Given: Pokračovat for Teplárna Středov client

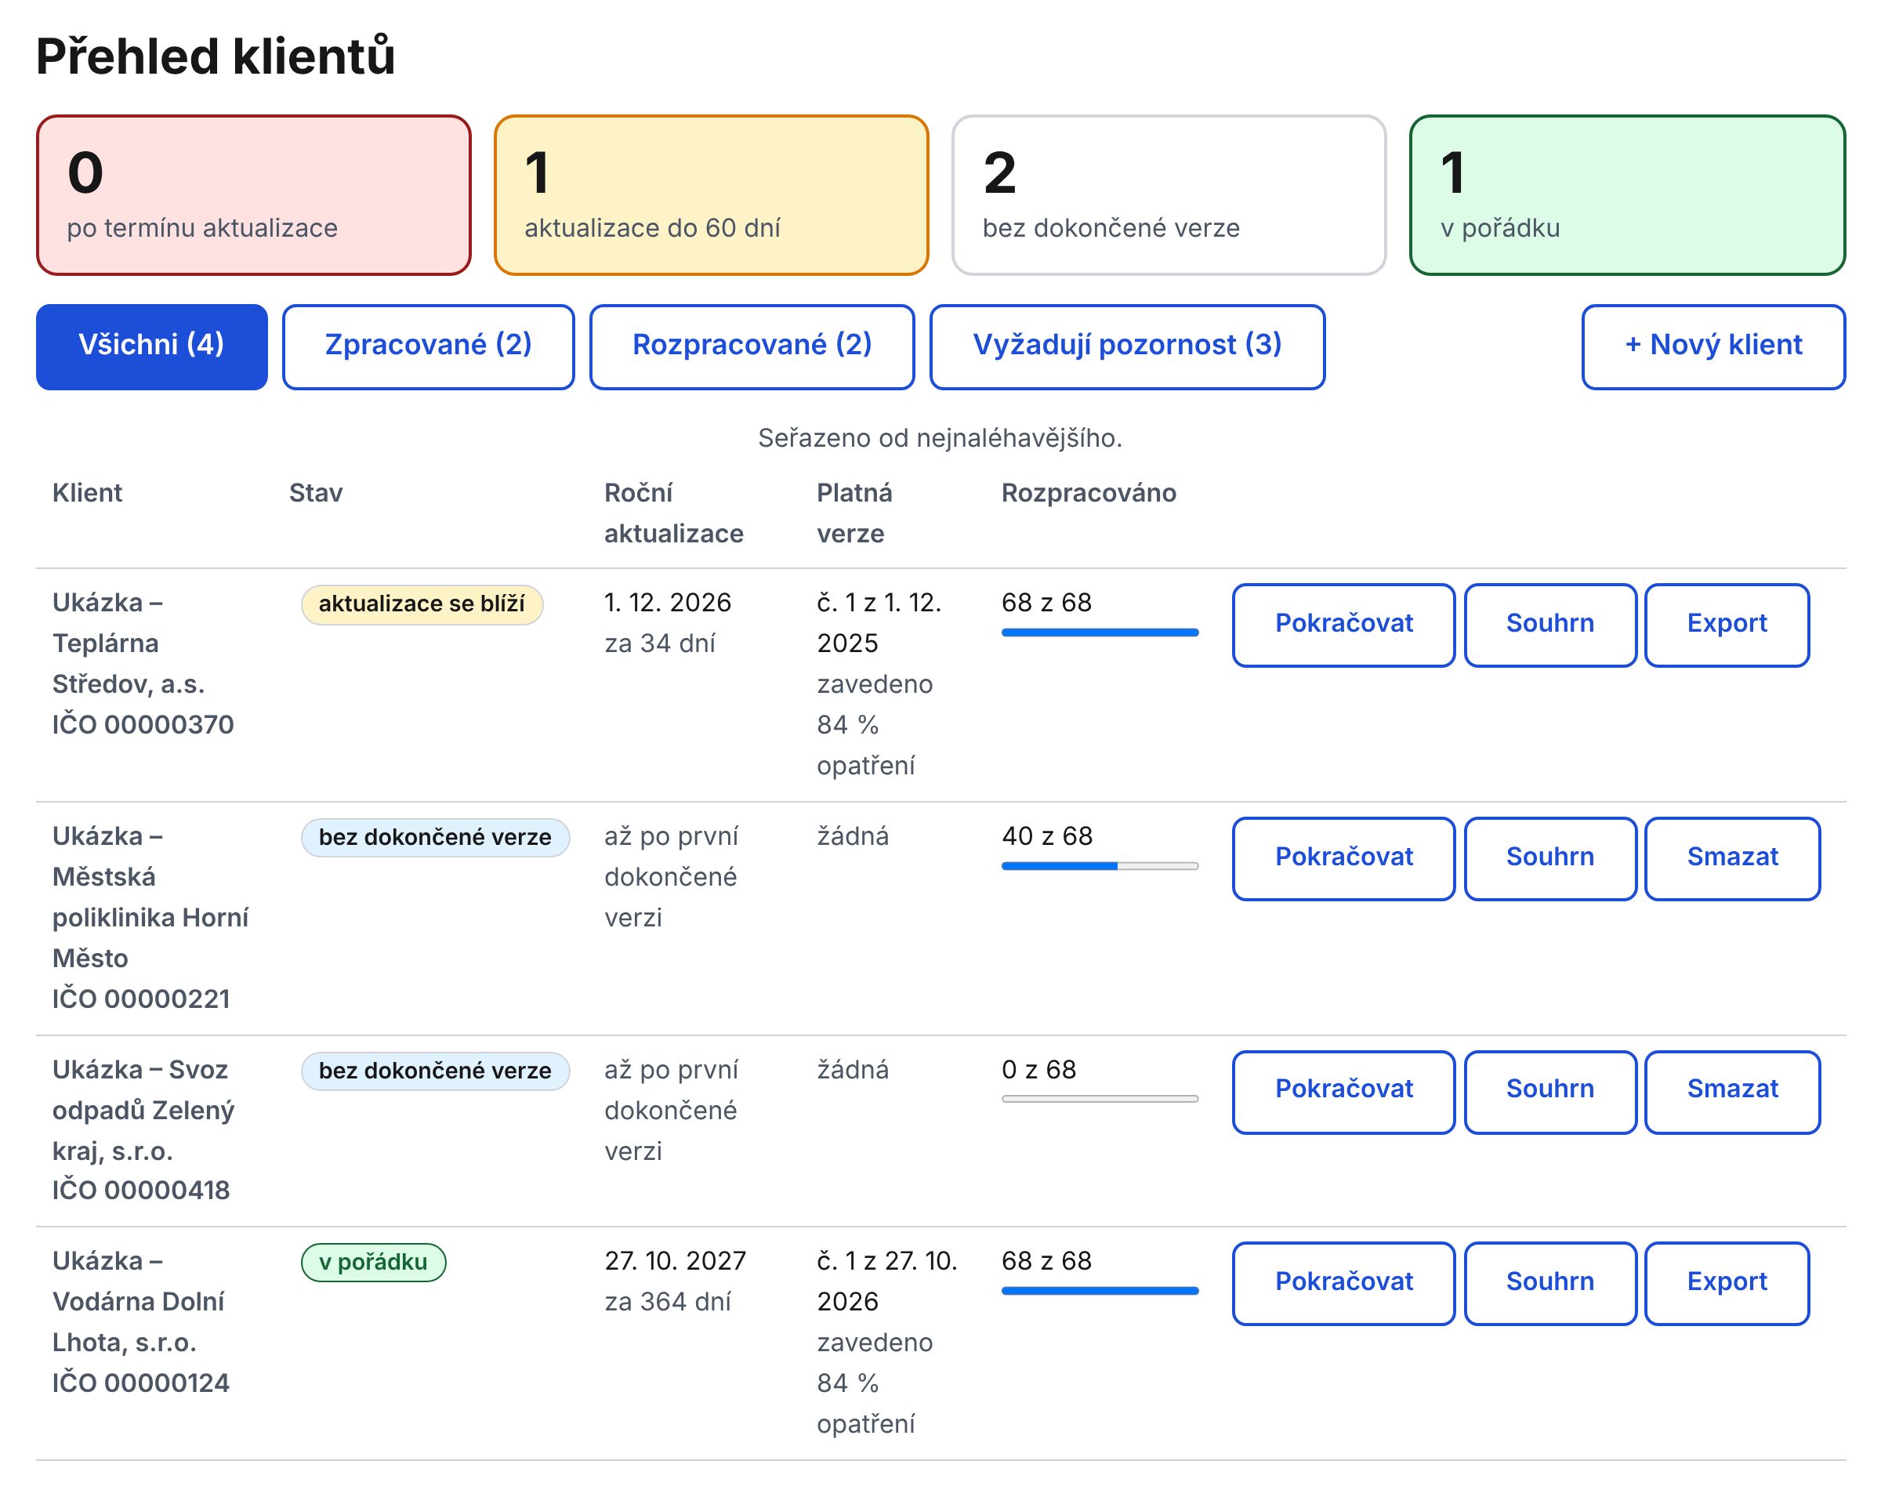Looking at the screenshot, I should coord(1343,625).
